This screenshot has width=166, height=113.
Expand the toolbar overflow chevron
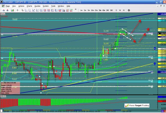pyautogui.click(x=75, y=10)
